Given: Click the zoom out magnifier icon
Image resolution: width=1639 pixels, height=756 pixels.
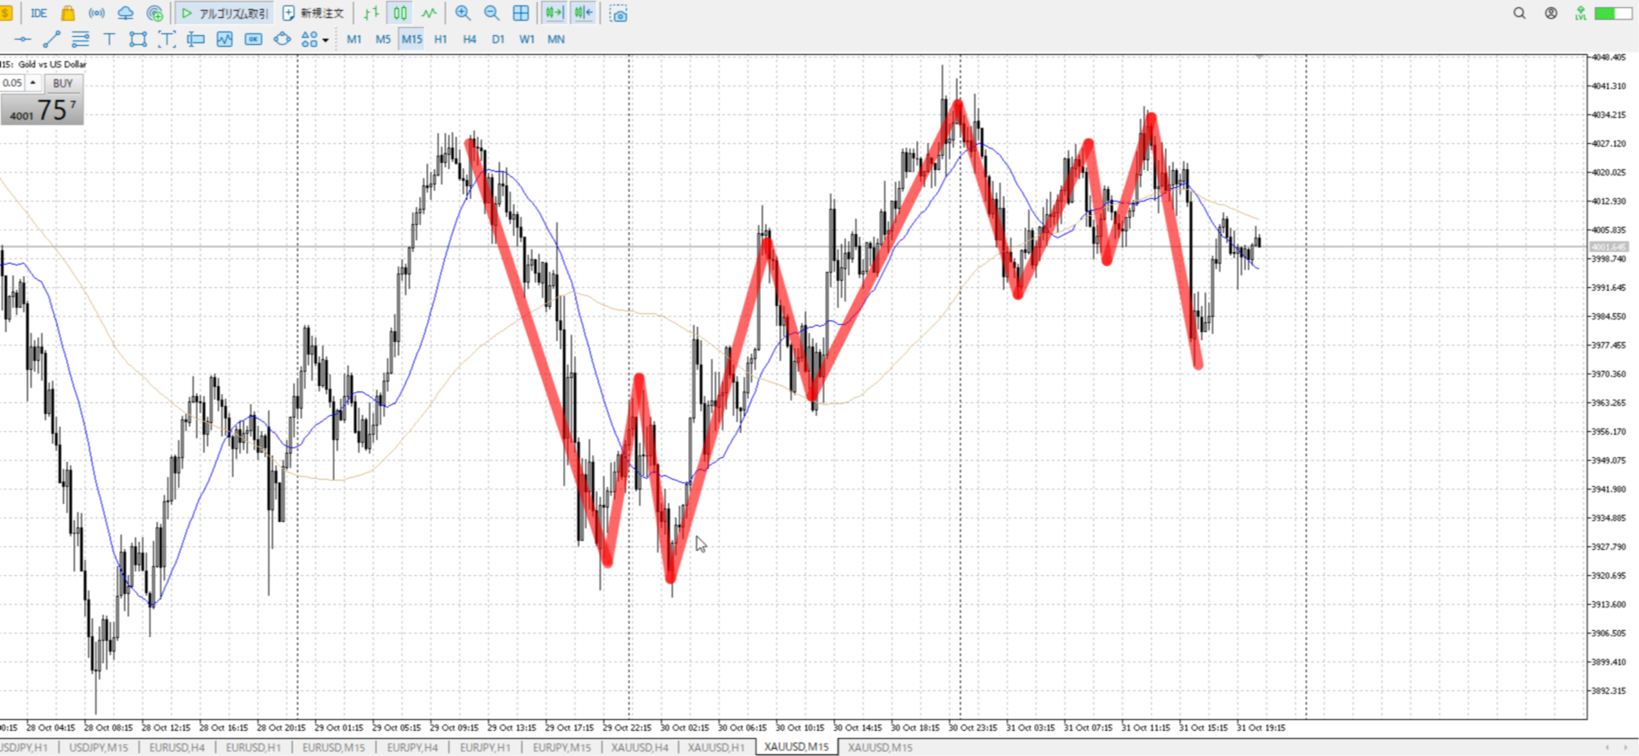Looking at the screenshot, I should [x=492, y=13].
